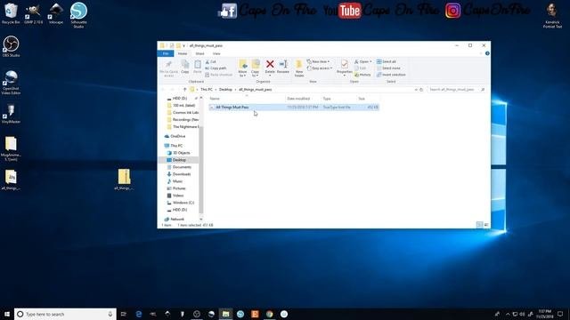Select The Nightmare folder in sidebar
This screenshot has height=320, width=570.
pyautogui.click(x=183, y=127)
